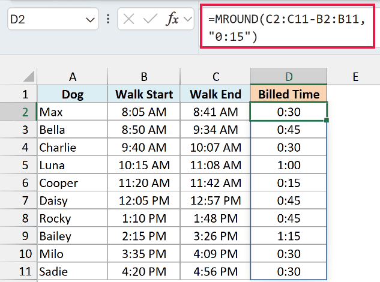
Task: Select the cell containing Milo
Action: pos(72,253)
